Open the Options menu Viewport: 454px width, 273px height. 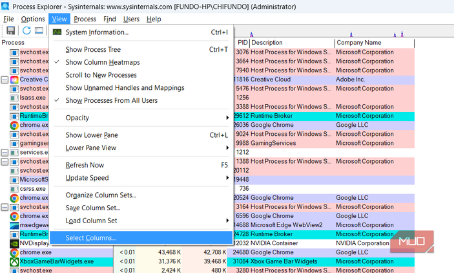(33, 19)
